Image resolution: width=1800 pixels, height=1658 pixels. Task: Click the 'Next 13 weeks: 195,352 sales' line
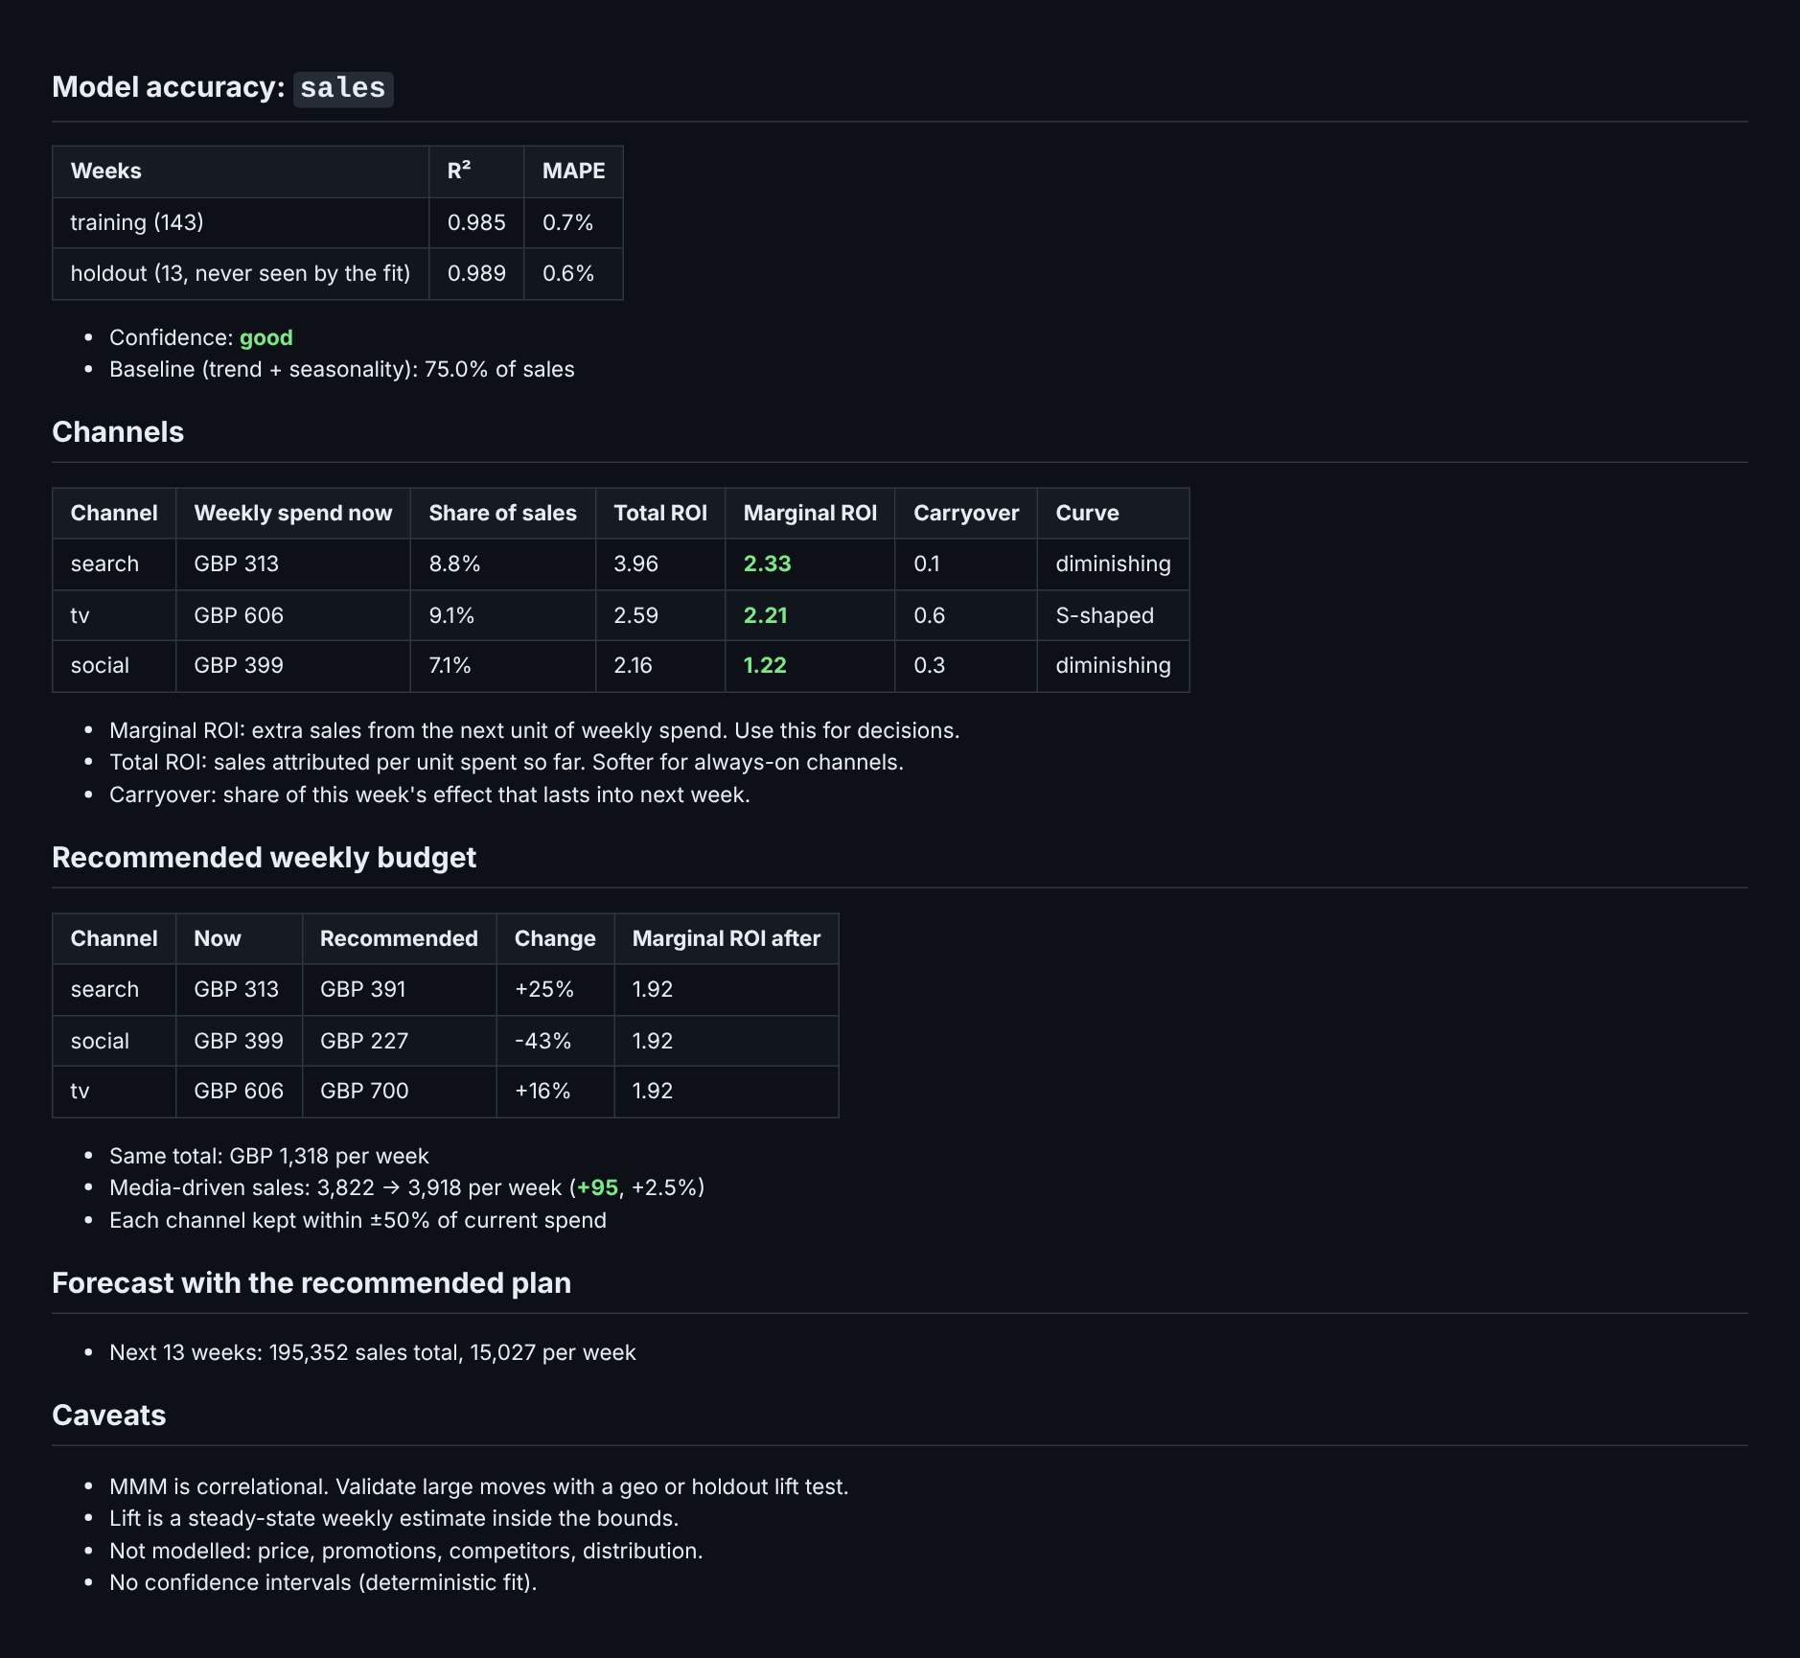[373, 1353]
